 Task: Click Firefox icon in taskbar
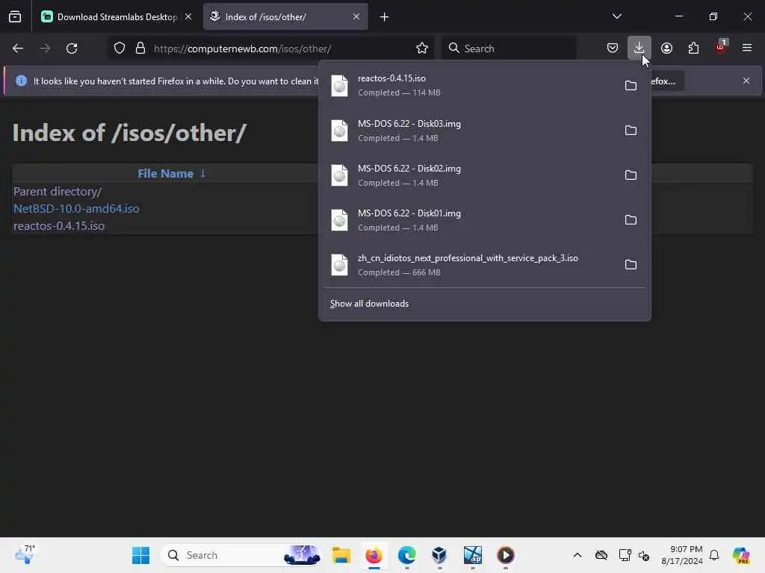click(374, 555)
